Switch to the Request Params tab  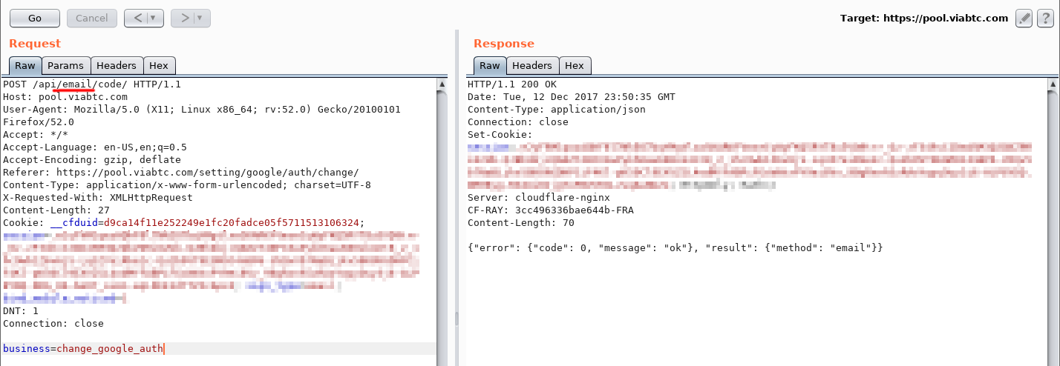pos(66,66)
